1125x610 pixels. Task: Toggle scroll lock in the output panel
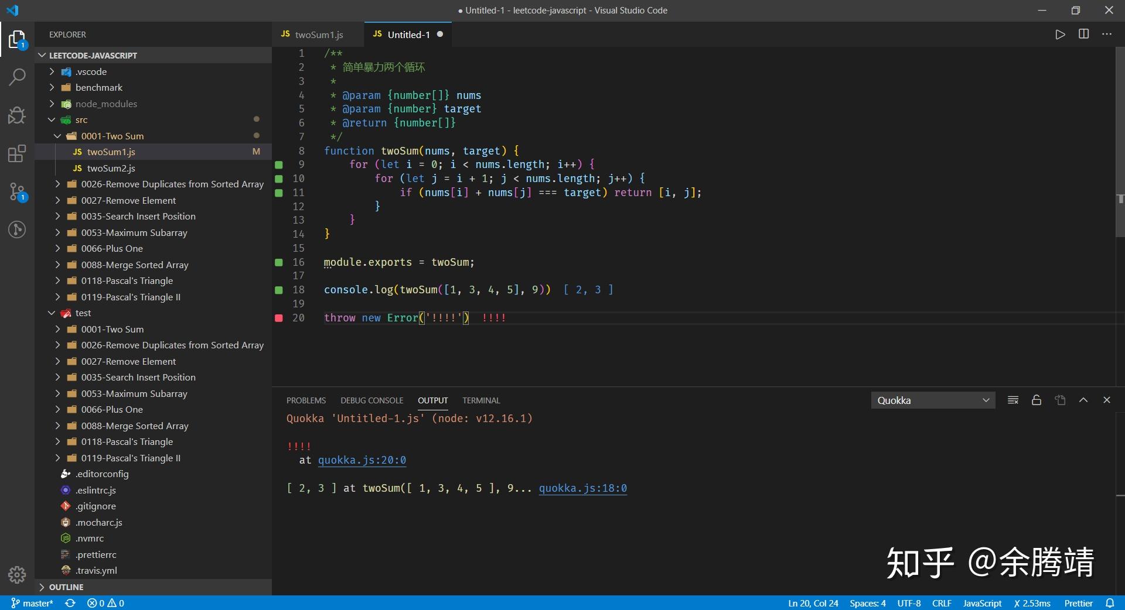(1036, 400)
